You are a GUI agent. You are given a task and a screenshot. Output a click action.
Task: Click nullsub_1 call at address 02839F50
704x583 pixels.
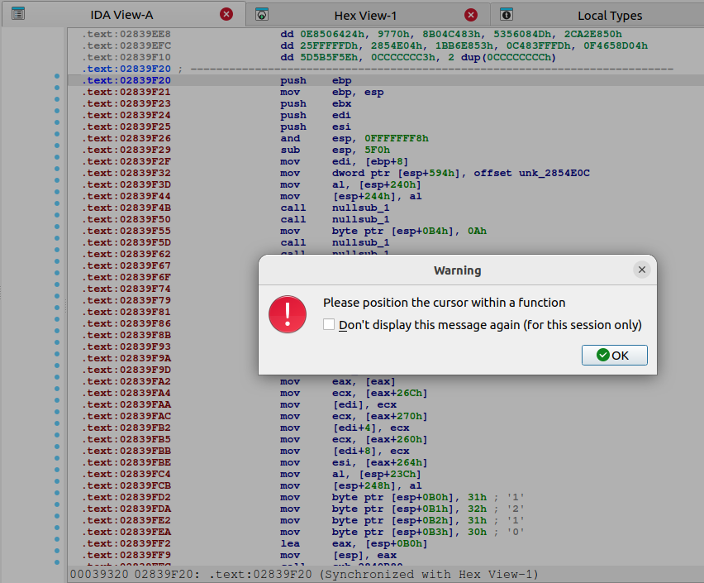(360, 219)
